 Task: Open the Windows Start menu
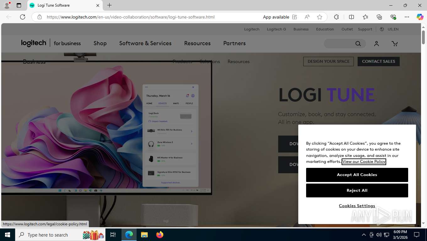(8, 235)
